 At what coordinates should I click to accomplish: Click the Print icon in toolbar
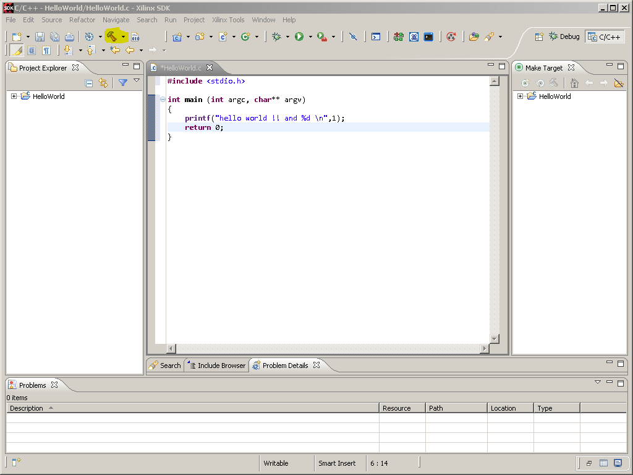point(69,36)
